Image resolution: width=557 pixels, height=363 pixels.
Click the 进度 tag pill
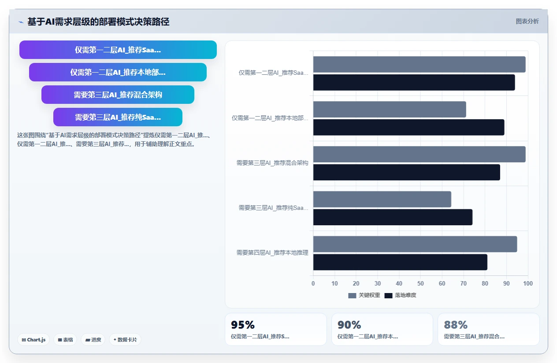click(x=93, y=340)
